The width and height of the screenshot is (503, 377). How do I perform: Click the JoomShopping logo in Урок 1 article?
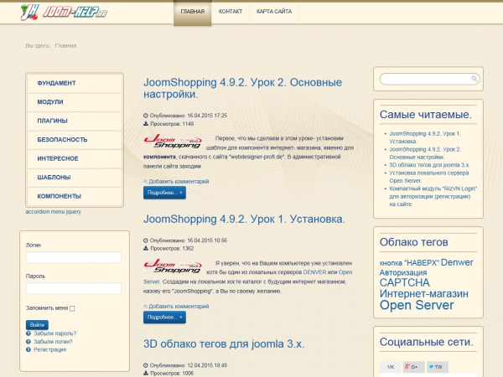[x=173, y=266]
